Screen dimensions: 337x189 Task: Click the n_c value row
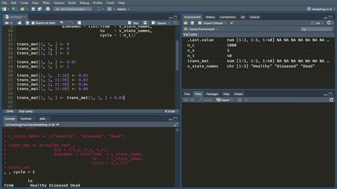258,45
